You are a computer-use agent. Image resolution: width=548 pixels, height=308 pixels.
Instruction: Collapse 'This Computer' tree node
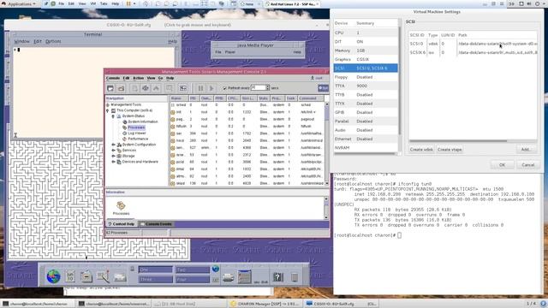pos(108,110)
